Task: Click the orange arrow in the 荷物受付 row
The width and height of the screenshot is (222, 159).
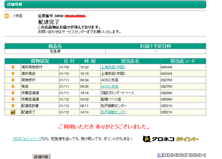Action: [13, 80]
